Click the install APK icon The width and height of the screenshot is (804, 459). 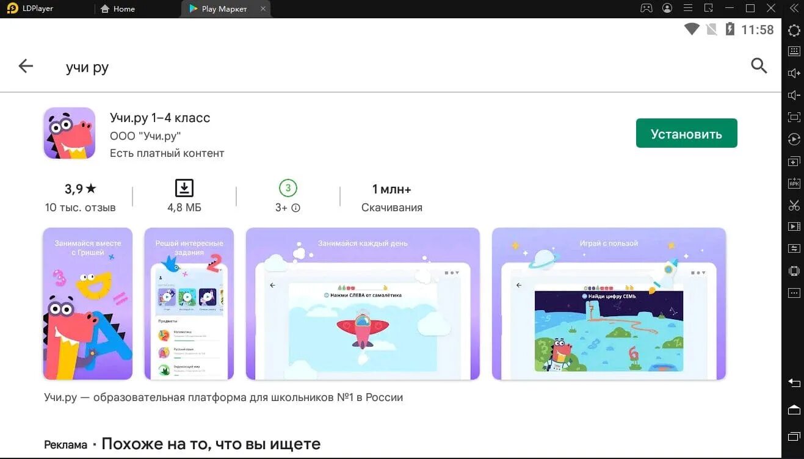tap(794, 183)
